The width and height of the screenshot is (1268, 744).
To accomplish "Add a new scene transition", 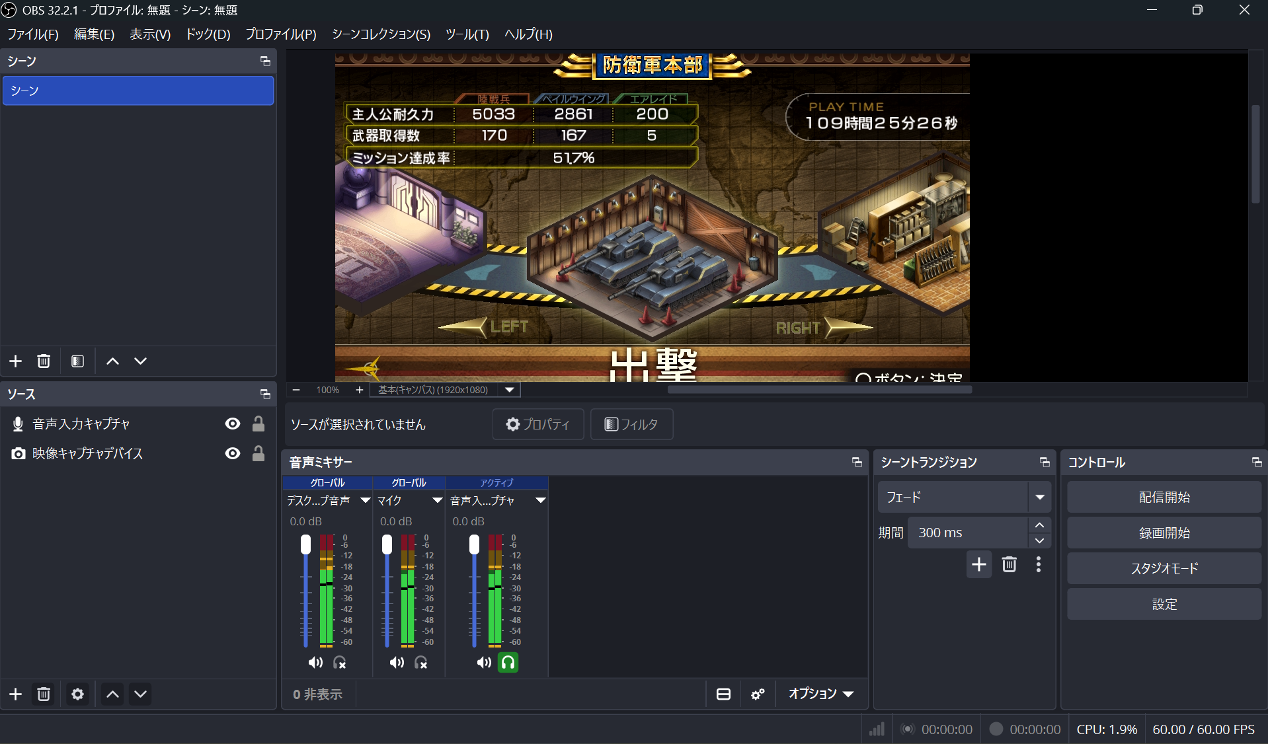I will [979, 564].
